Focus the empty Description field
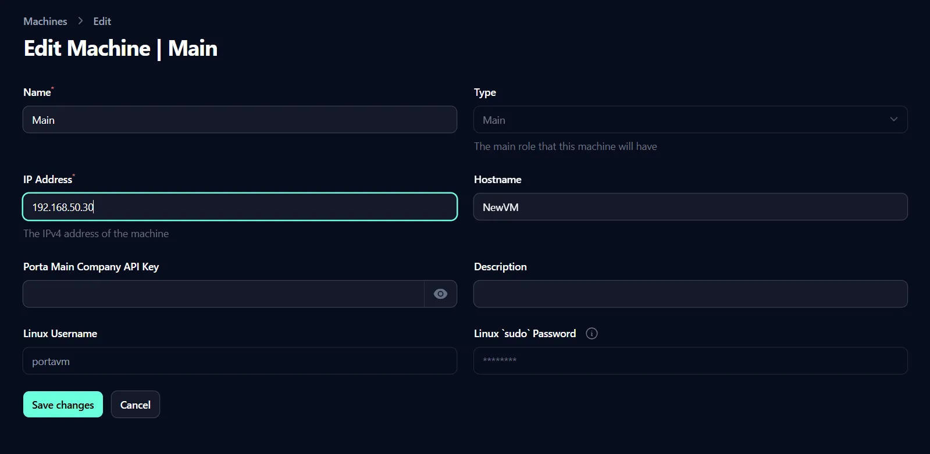The image size is (930, 454). point(690,294)
